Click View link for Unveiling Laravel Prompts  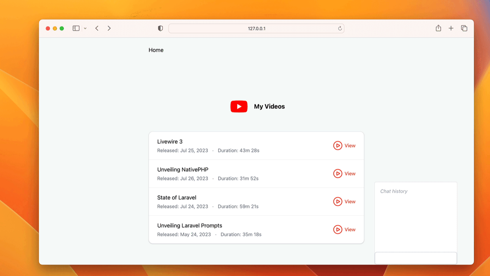(x=350, y=230)
